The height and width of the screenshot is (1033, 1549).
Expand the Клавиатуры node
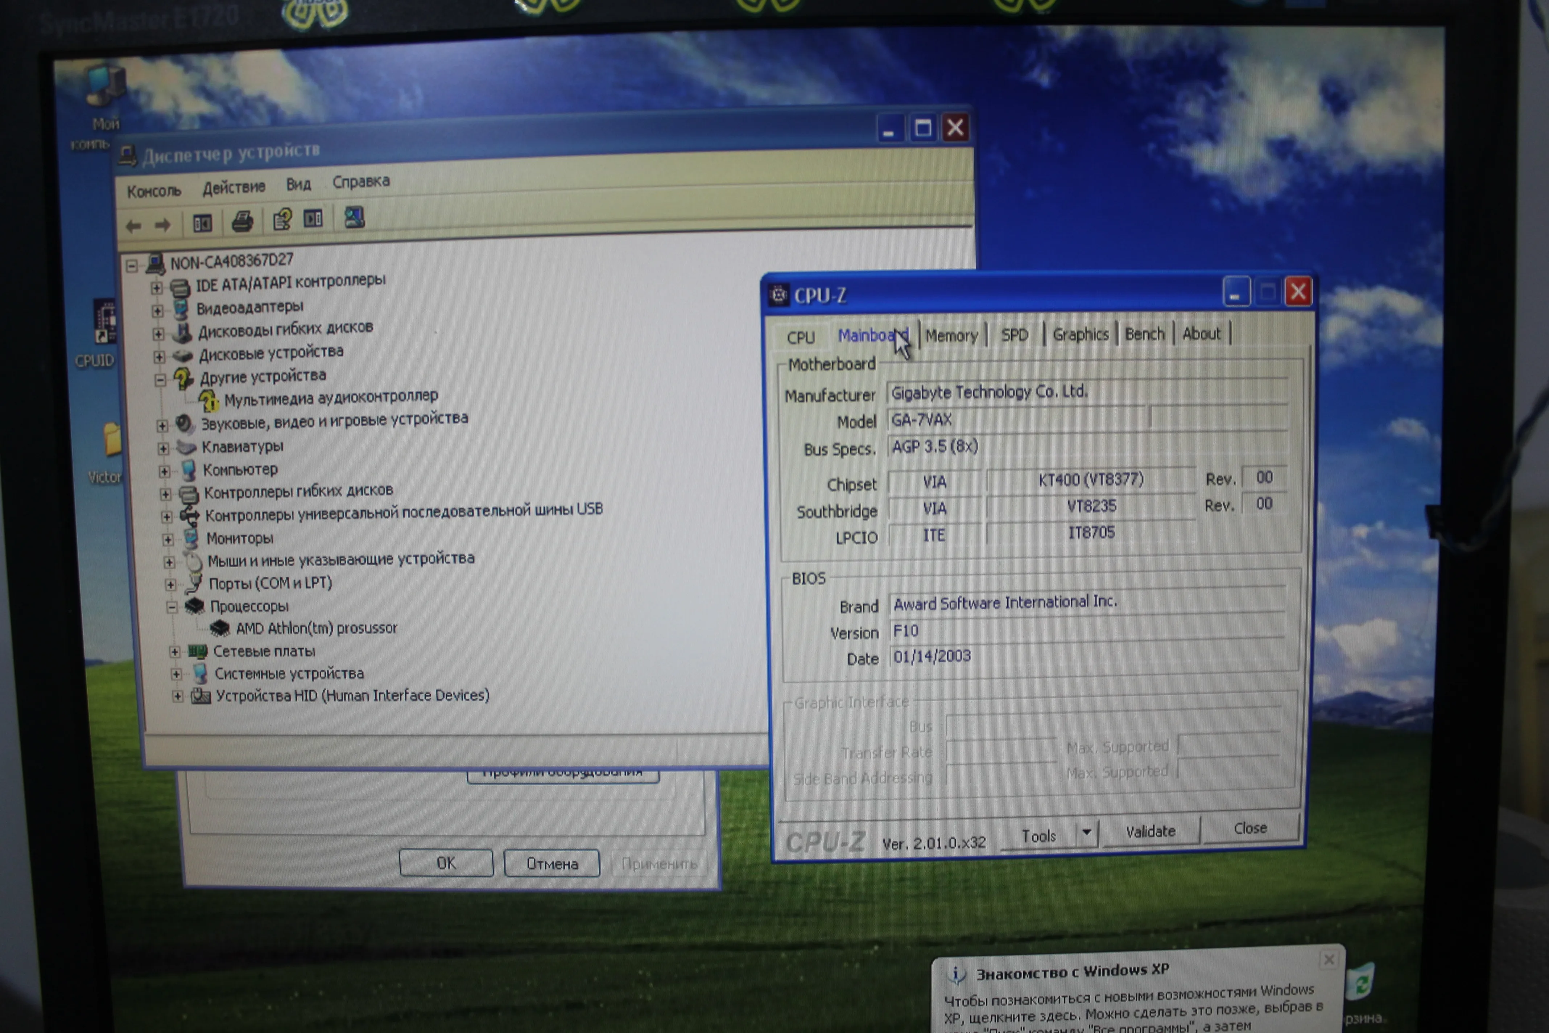[x=163, y=449]
